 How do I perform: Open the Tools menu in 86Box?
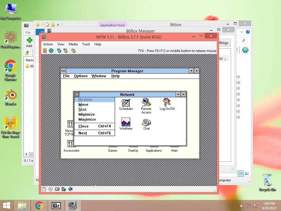tap(86, 44)
